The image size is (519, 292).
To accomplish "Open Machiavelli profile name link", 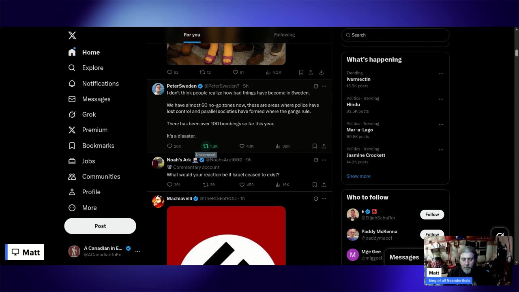I will pos(179,198).
